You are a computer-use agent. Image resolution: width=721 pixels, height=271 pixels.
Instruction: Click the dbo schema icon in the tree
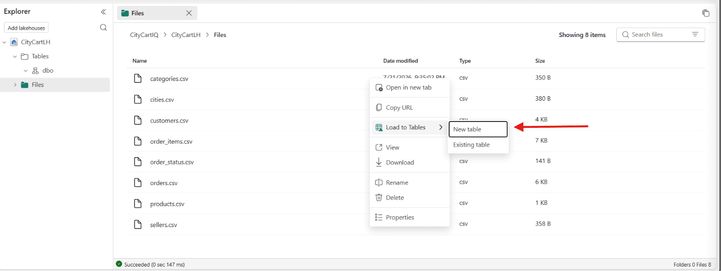pos(35,71)
